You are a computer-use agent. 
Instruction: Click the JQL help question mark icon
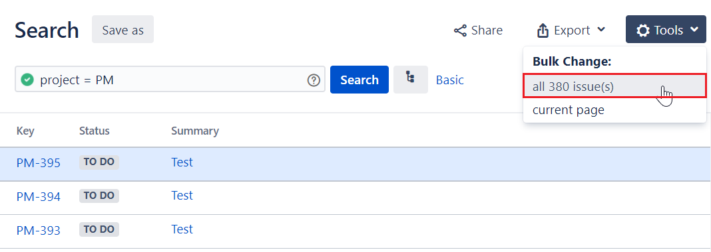click(314, 80)
